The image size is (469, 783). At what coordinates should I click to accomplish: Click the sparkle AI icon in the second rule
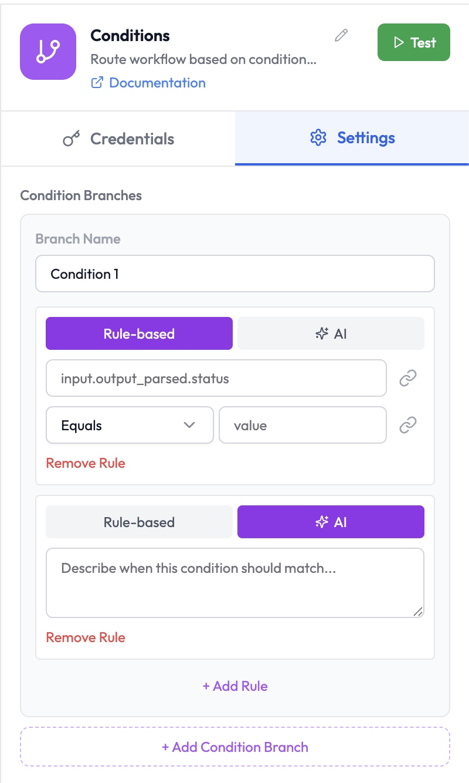[321, 521]
